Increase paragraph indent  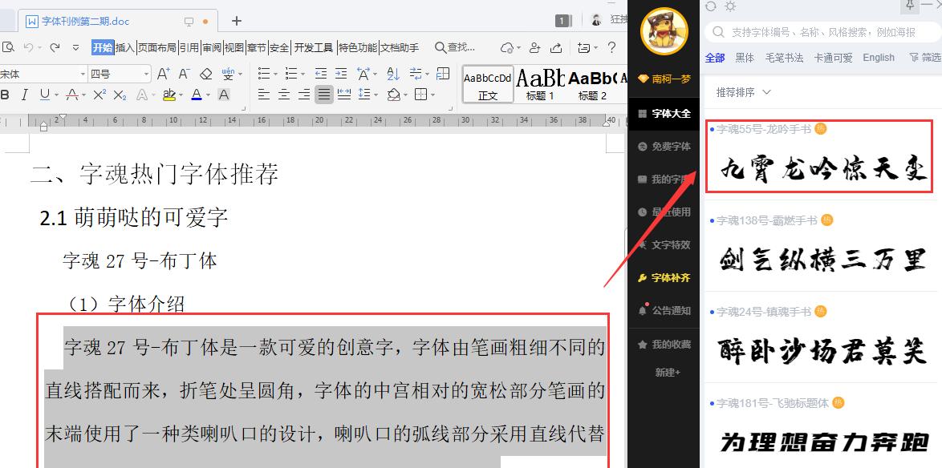341,74
